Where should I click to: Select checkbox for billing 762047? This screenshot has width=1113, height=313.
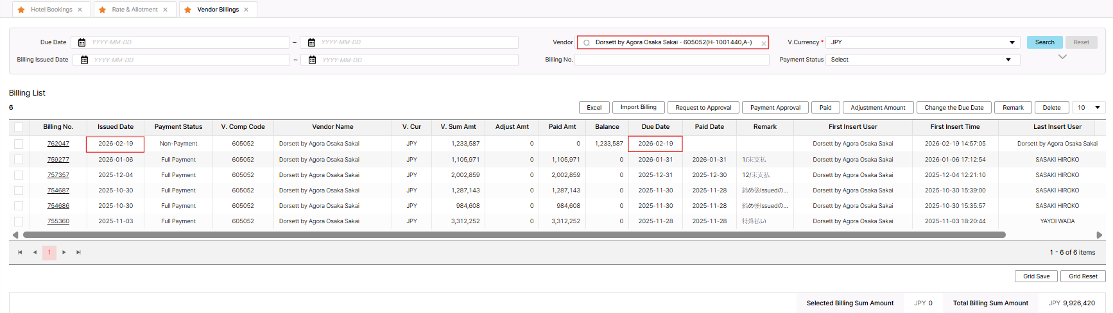pyautogui.click(x=19, y=144)
